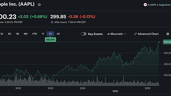The height and width of the screenshot is (96, 171).
Task: Click the after-hours price 299.85
Action: tap(58, 17)
